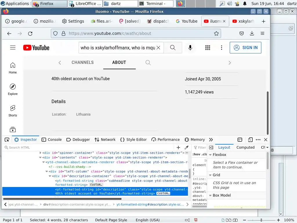Viewport: 297px width, 223px height.
Task: Click the LibreOffice zoom slider in status bar
Action: click(x=261, y=220)
